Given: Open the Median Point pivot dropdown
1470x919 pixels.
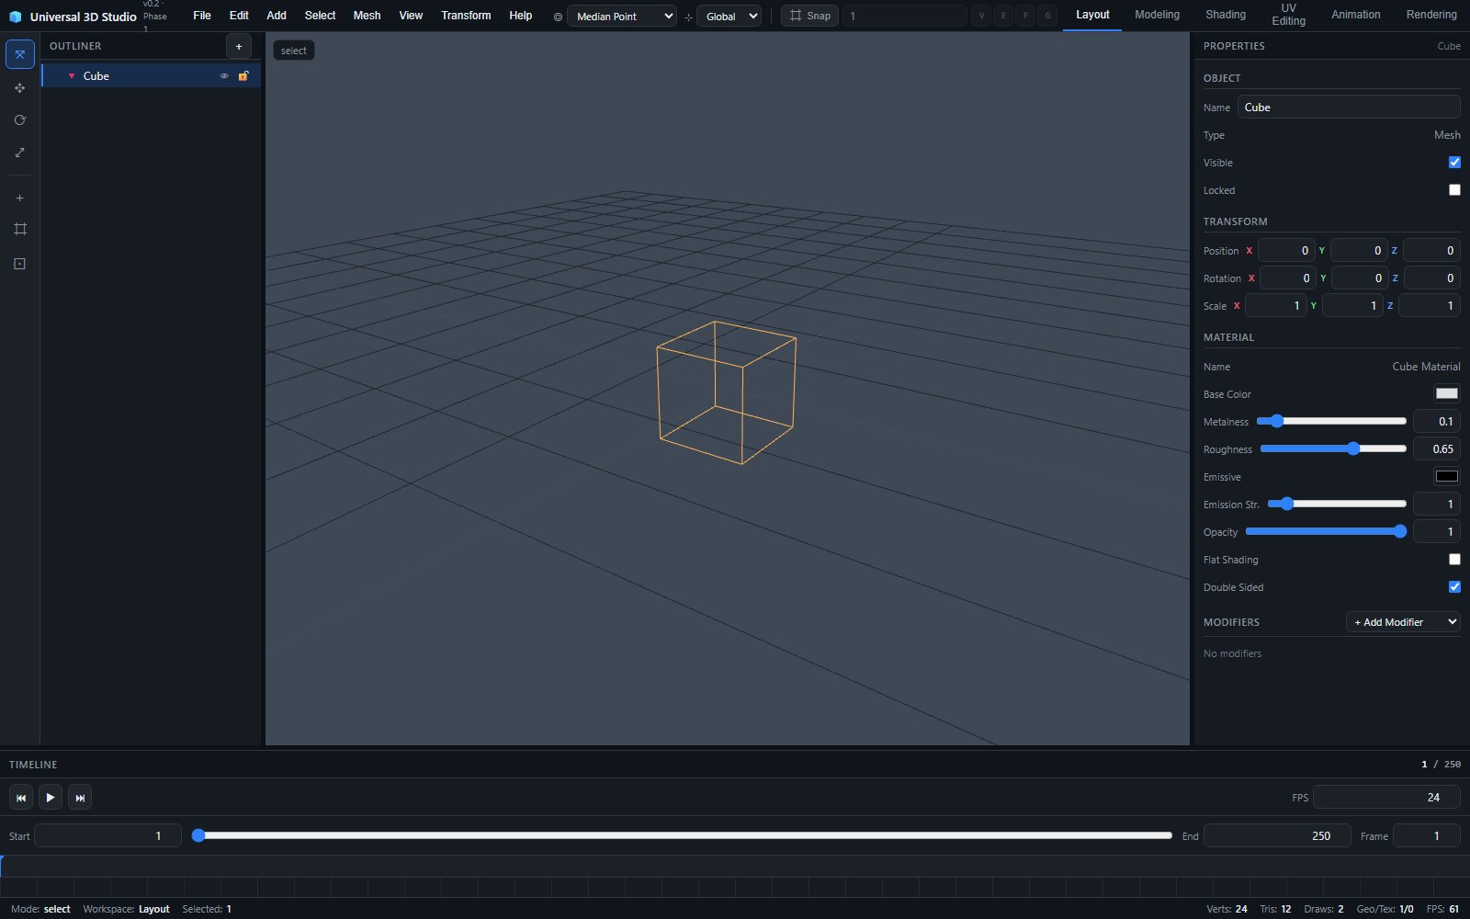Looking at the screenshot, I should [622, 16].
